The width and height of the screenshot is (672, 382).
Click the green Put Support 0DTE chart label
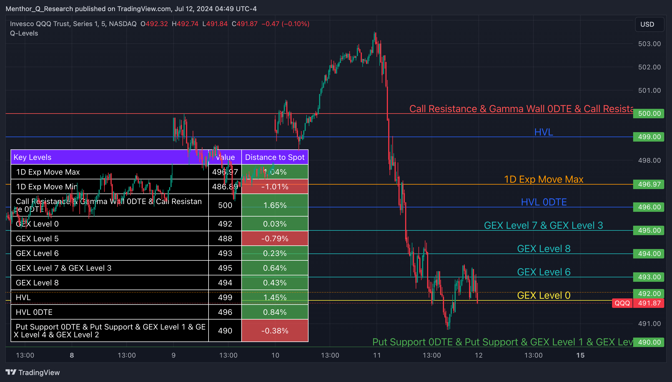pyautogui.click(x=503, y=342)
